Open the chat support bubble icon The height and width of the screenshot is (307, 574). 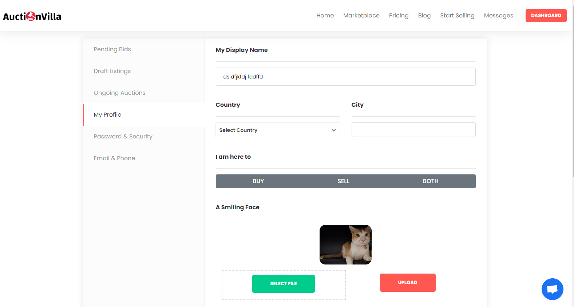(552, 289)
